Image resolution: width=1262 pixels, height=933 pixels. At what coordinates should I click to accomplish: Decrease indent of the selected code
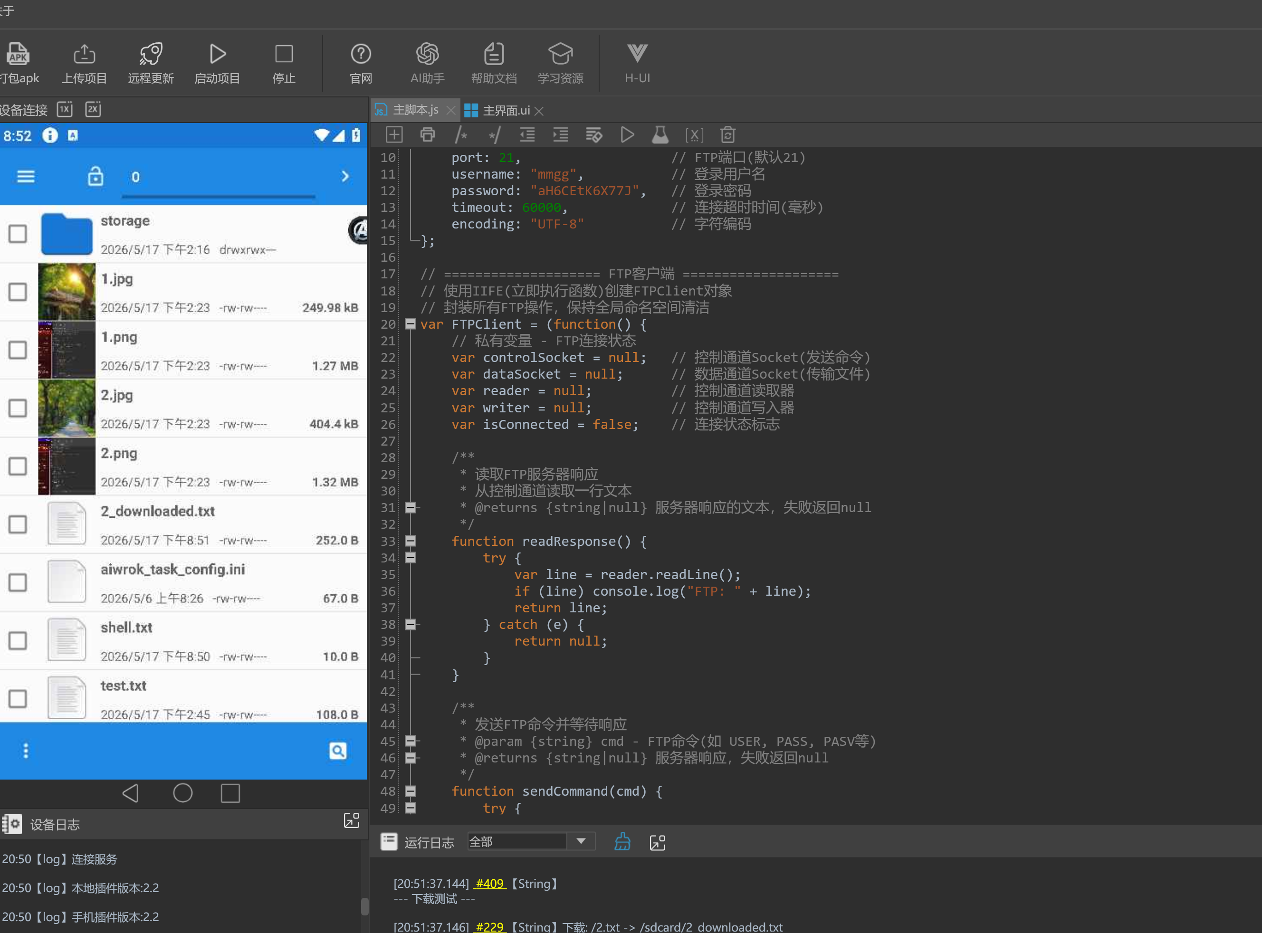tap(527, 135)
